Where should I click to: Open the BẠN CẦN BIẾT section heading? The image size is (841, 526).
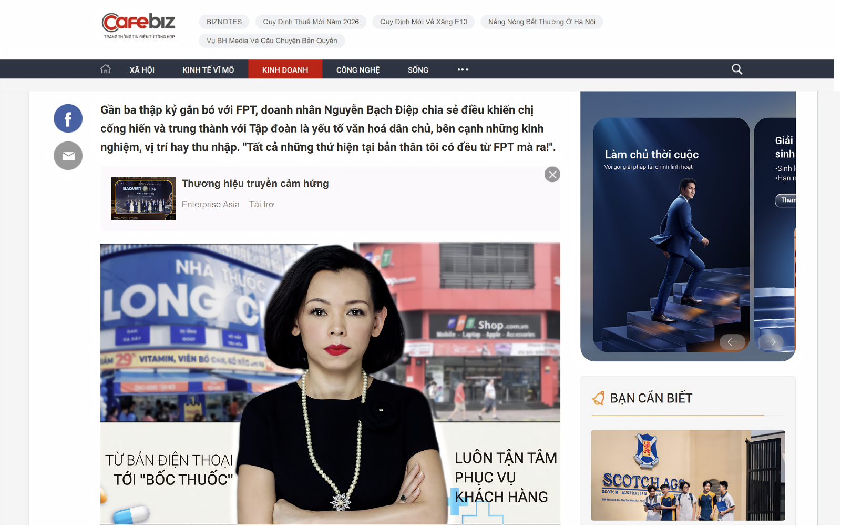[651, 398]
